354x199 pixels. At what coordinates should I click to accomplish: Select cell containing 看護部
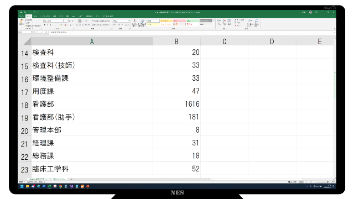(x=92, y=104)
